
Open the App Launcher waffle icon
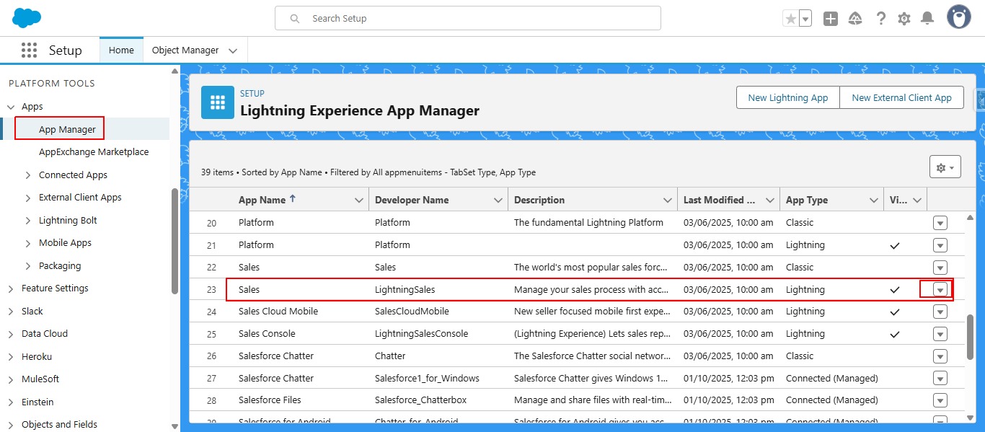(29, 50)
